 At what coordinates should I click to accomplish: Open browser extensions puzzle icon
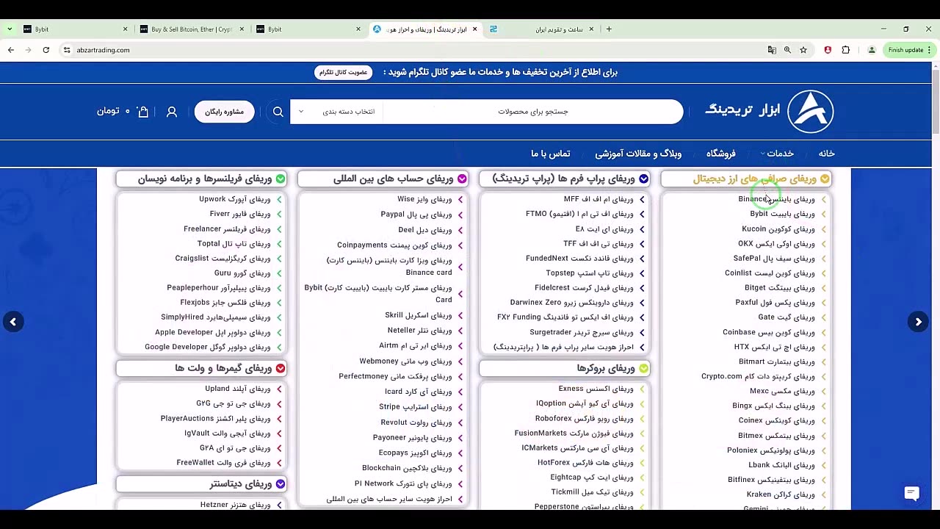pos(846,50)
